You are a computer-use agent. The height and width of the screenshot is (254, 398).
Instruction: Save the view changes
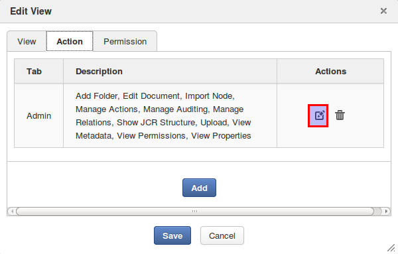coord(172,235)
